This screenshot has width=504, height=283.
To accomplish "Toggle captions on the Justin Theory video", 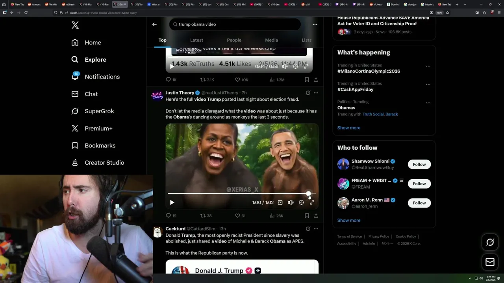I will (x=280, y=202).
